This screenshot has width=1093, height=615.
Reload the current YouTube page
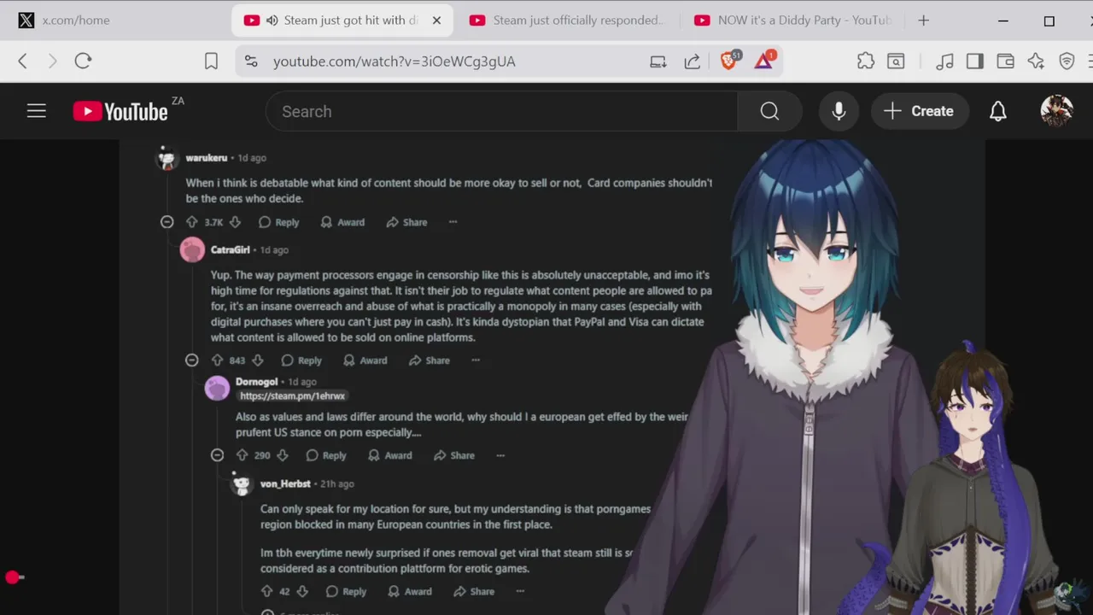[83, 61]
